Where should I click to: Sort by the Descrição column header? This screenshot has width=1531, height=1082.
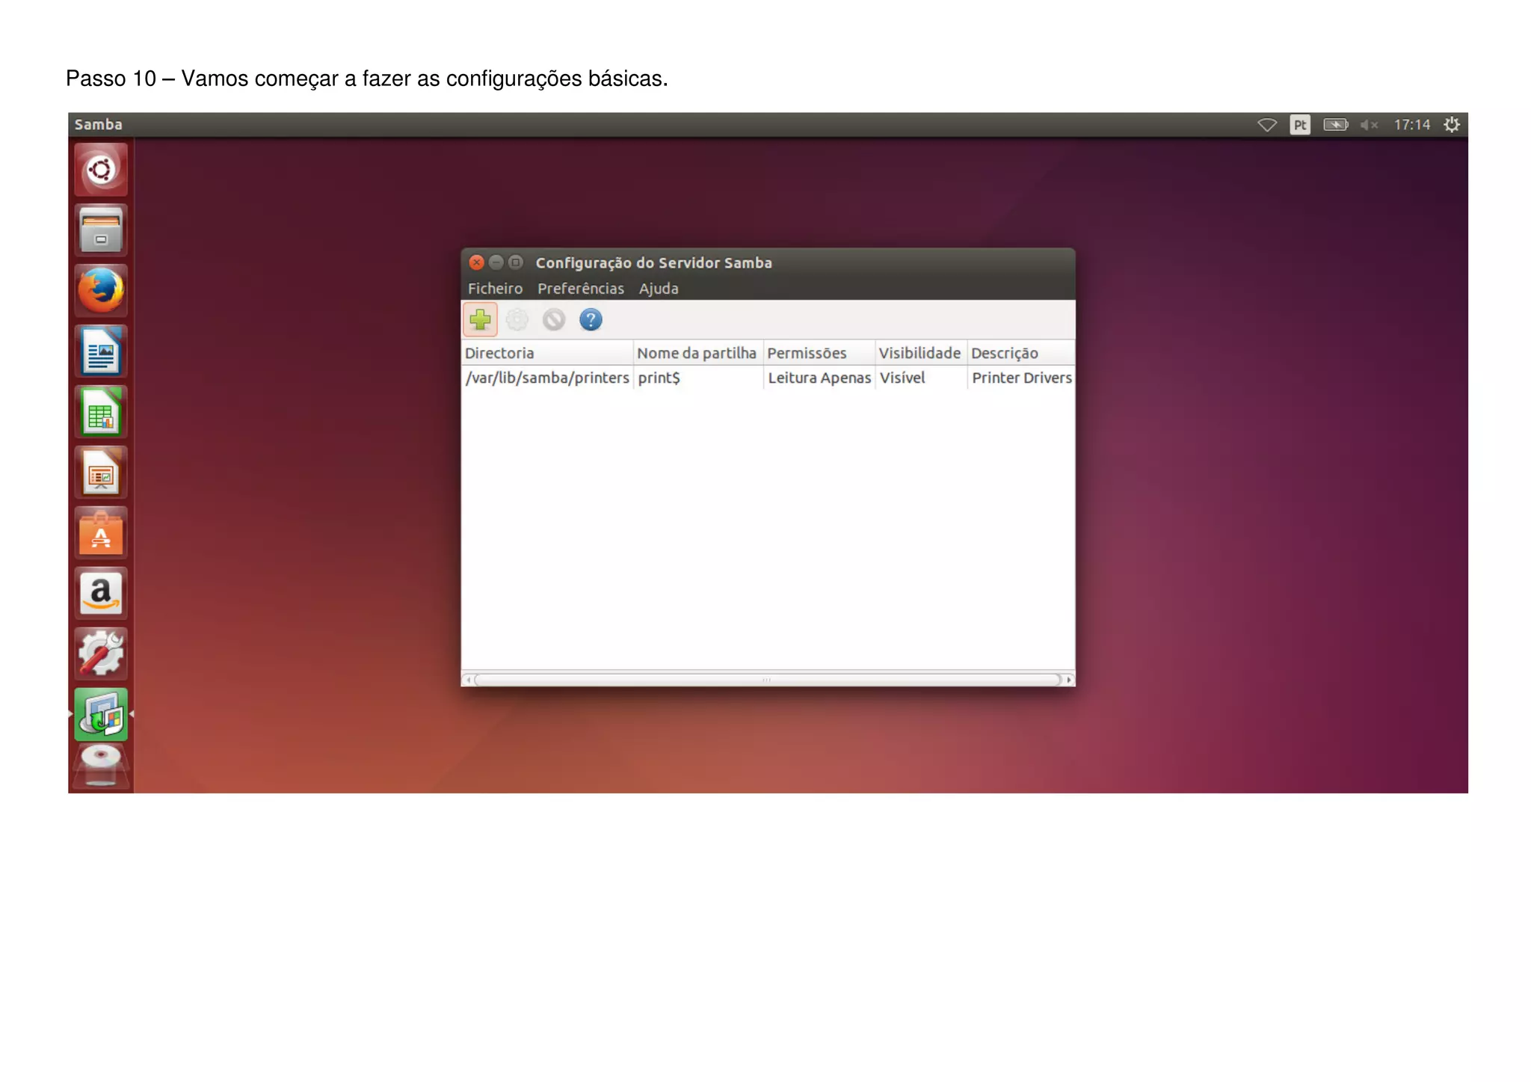(x=1021, y=353)
